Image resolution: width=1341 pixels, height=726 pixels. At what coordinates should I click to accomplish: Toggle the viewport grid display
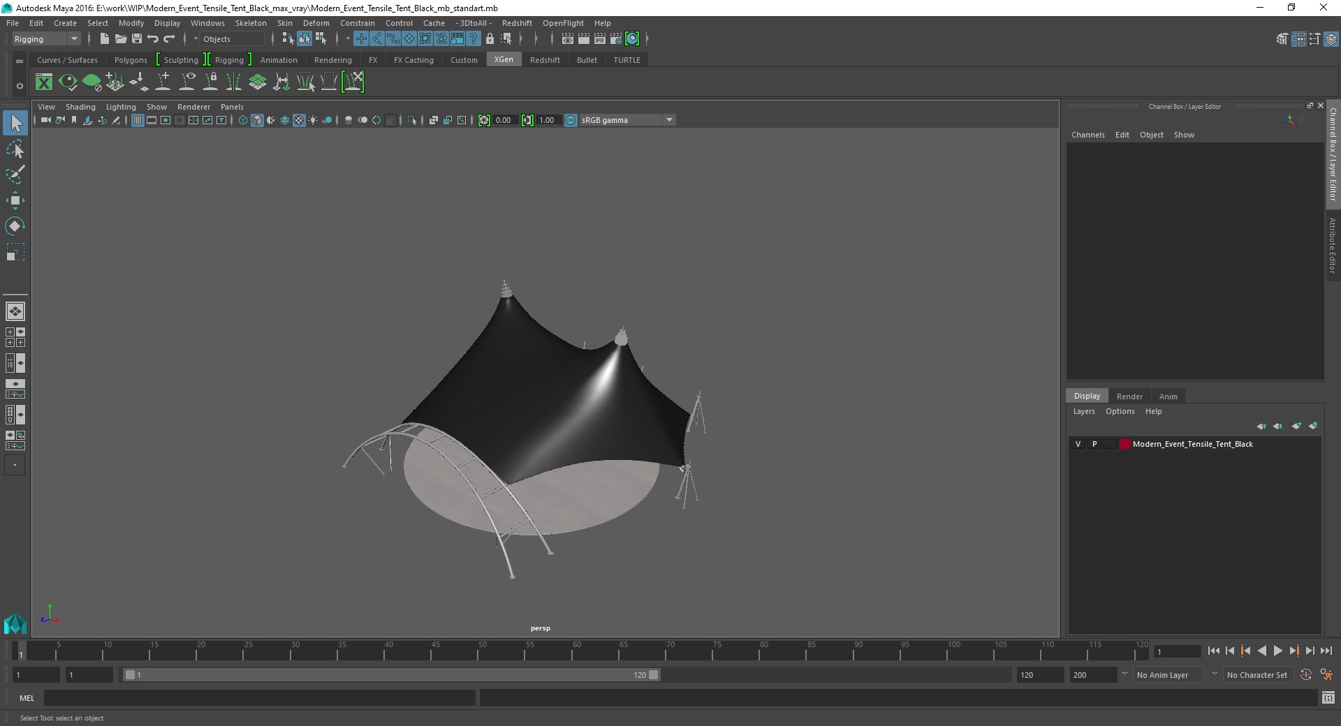pyautogui.click(x=138, y=120)
